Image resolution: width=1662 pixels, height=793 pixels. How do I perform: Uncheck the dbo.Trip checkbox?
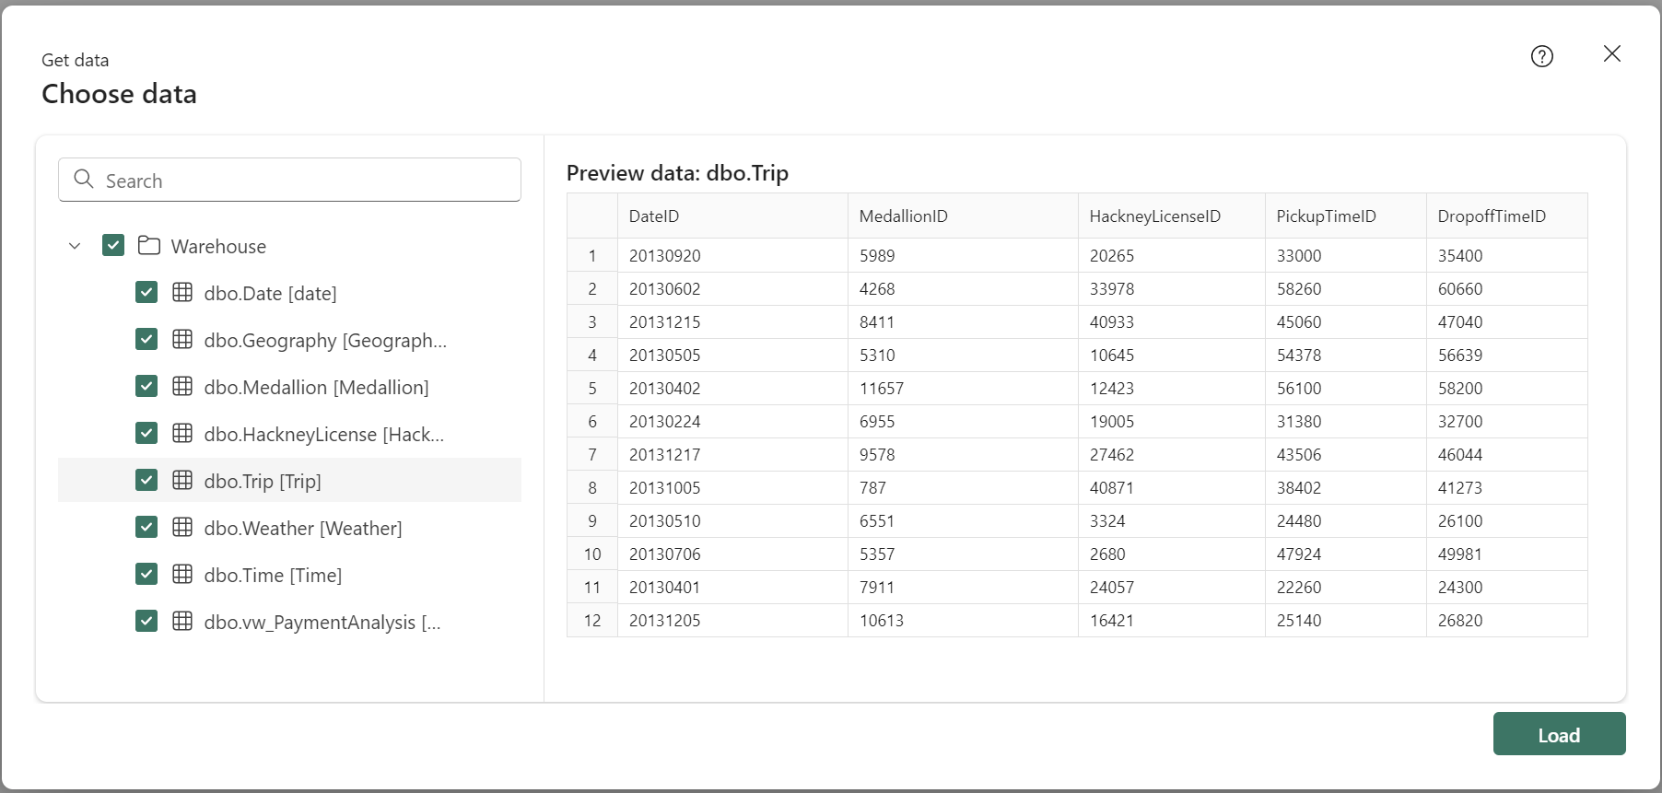146,481
